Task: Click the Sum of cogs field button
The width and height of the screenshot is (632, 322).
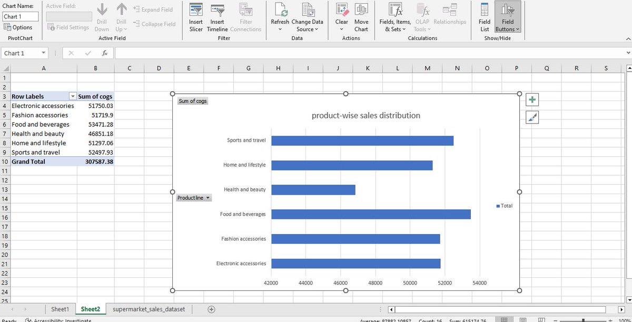Action: tap(193, 101)
